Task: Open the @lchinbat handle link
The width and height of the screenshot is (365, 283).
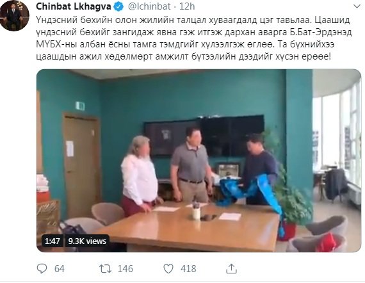Action: (x=149, y=6)
